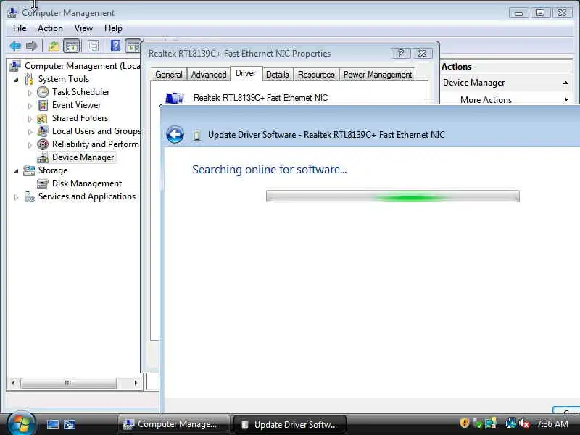Toggle the Show/Hide Action Pane toolbar icon
Viewport: 580px width, 435px height.
133,46
